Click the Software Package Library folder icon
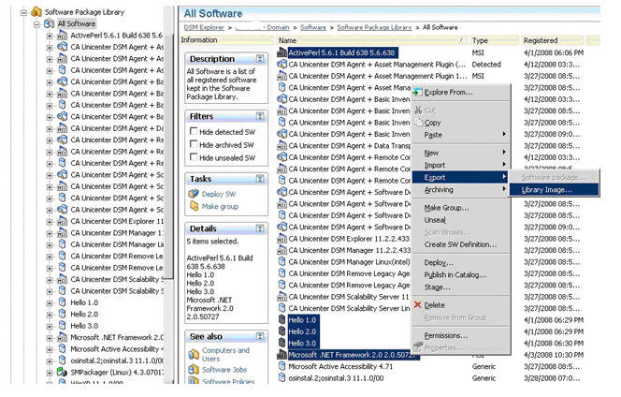 (35, 11)
